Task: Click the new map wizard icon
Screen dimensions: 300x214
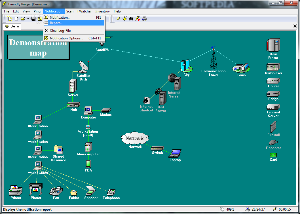Action: (x=10, y=18)
